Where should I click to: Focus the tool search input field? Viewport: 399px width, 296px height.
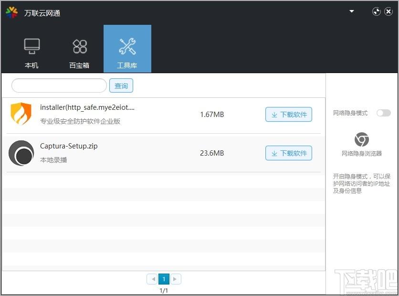[x=59, y=85]
